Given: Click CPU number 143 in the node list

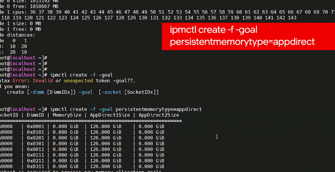Looking at the screenshot, I should 292,18.
